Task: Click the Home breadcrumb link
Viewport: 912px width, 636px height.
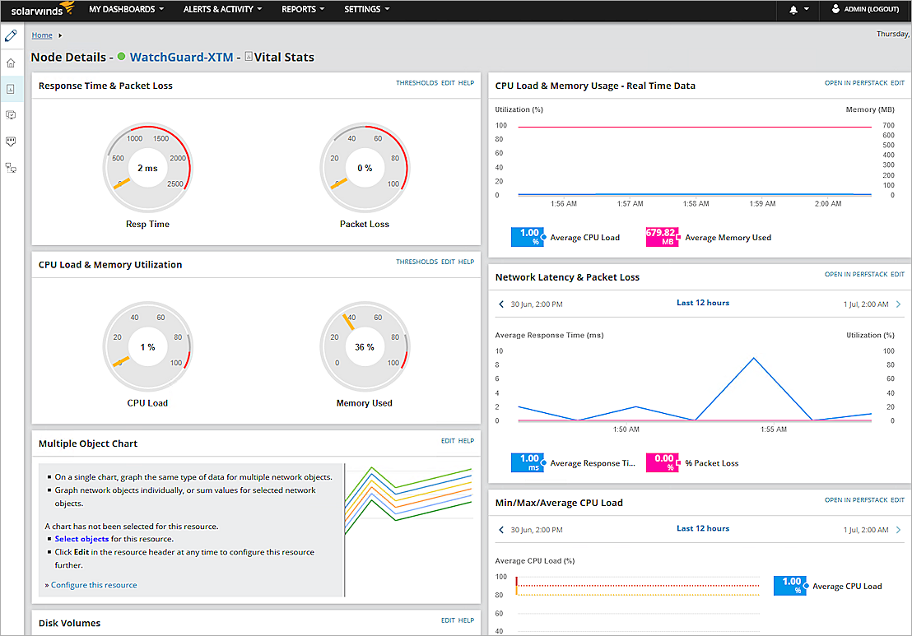Action: [x=42, y=35]
